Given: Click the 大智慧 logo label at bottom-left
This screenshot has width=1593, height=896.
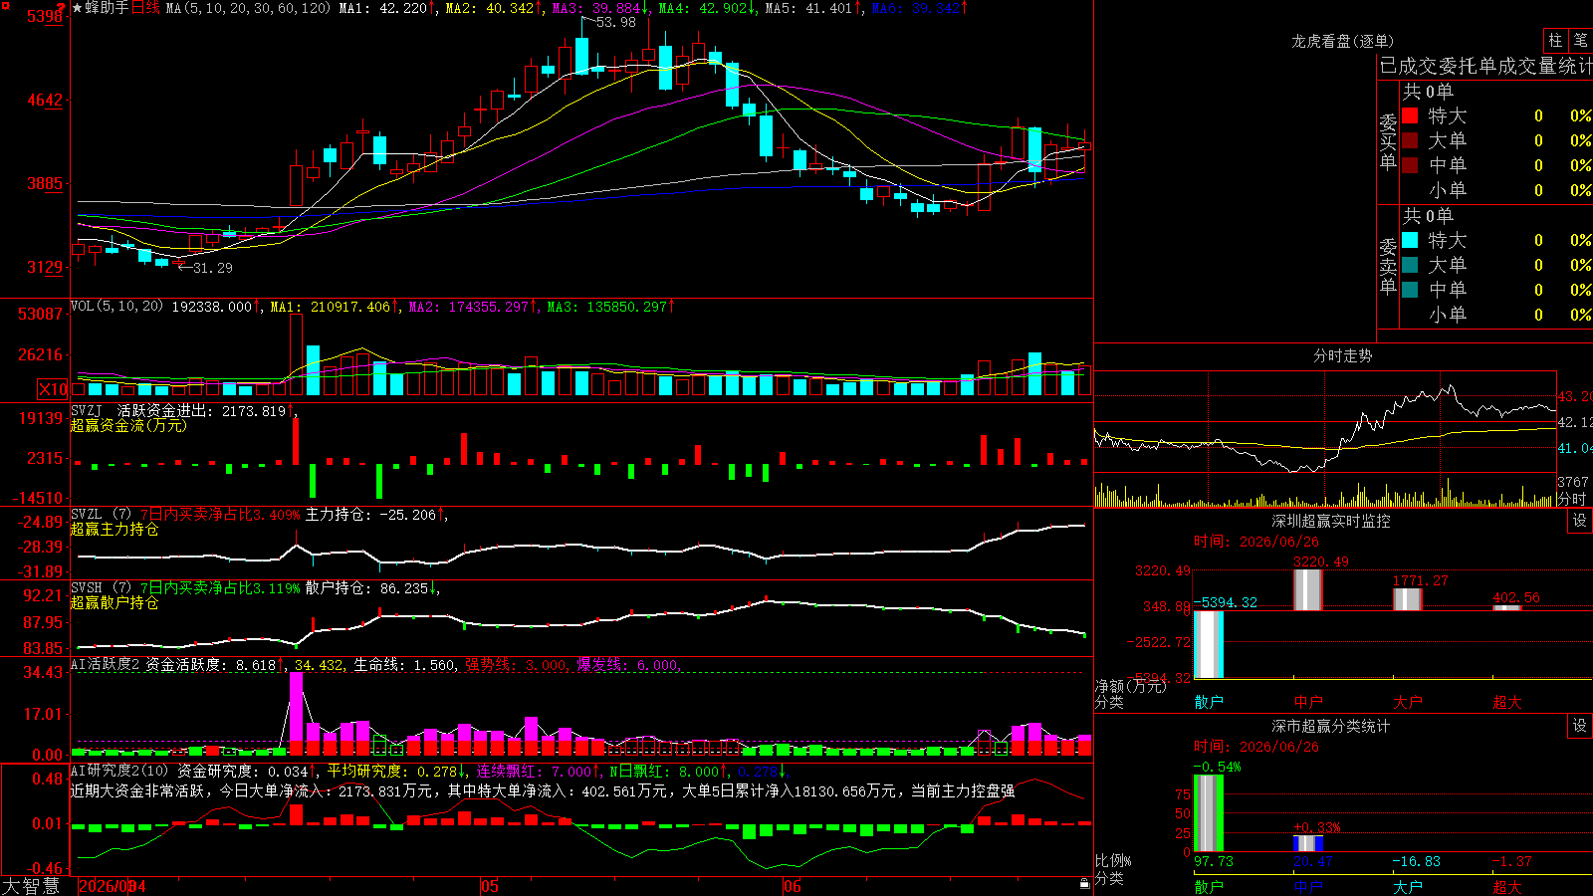Looking at the screenshot, I should coord(31,886).
